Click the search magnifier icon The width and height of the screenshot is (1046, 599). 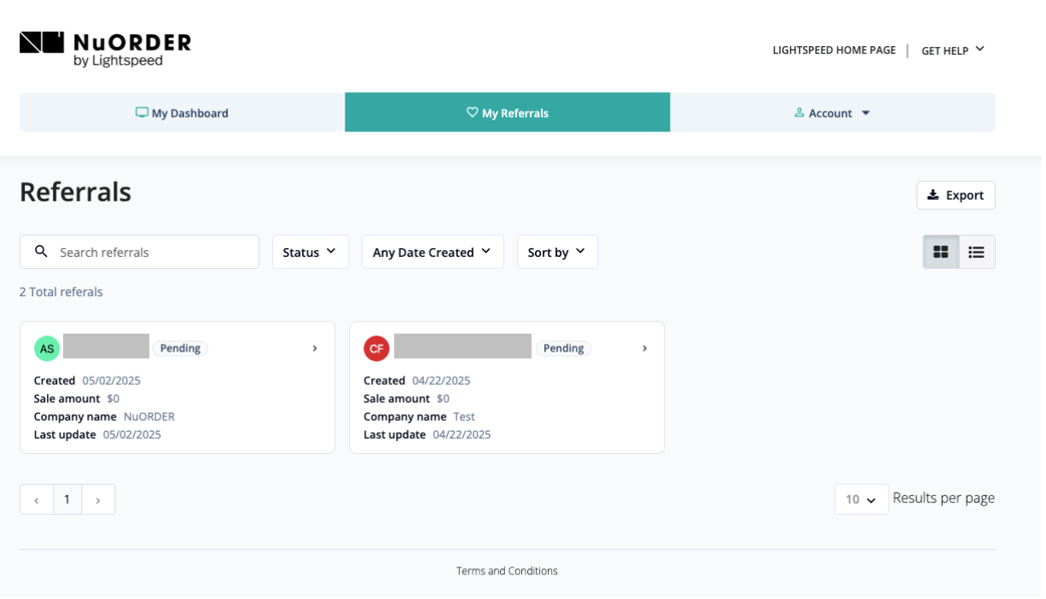tap(41, 252)
